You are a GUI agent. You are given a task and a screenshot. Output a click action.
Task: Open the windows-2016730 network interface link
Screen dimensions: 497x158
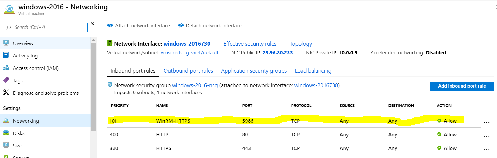point(187,44)
